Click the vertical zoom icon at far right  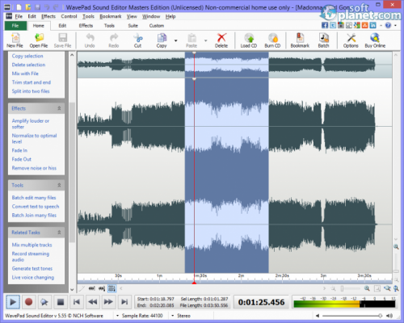[396, 288]
